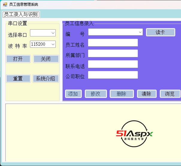Click the application icon in title bar
Viewport: 181px width, 166px height.
pos(5,4)
